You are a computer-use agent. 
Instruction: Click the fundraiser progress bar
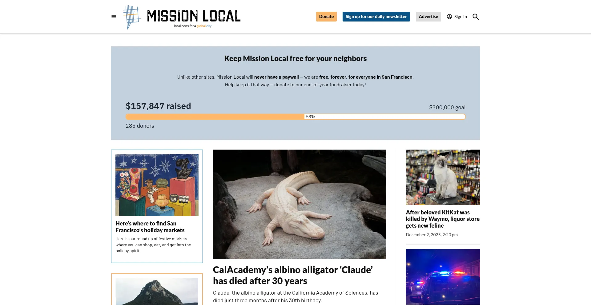(295, 117)
